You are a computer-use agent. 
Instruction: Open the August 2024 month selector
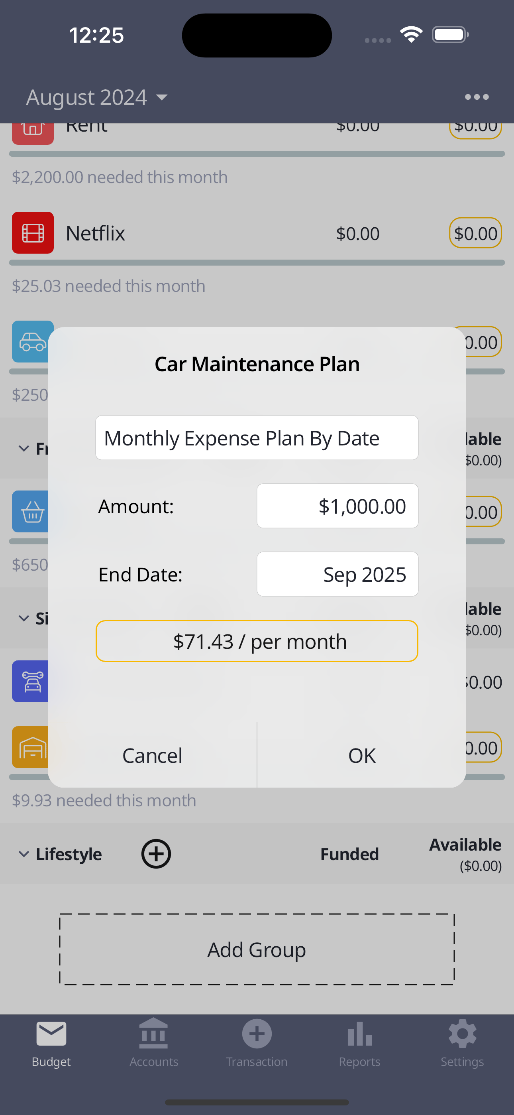[96, 97]
